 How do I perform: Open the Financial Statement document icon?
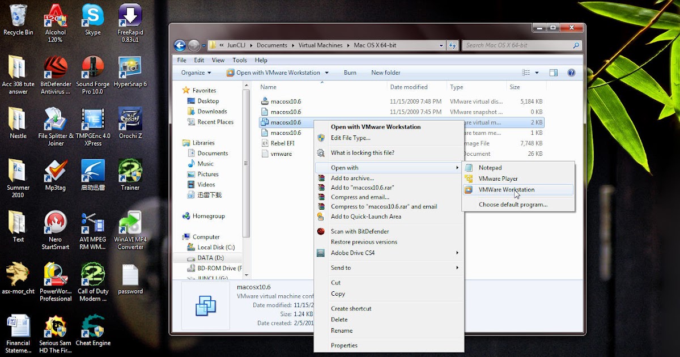click(x=18, y=333)
